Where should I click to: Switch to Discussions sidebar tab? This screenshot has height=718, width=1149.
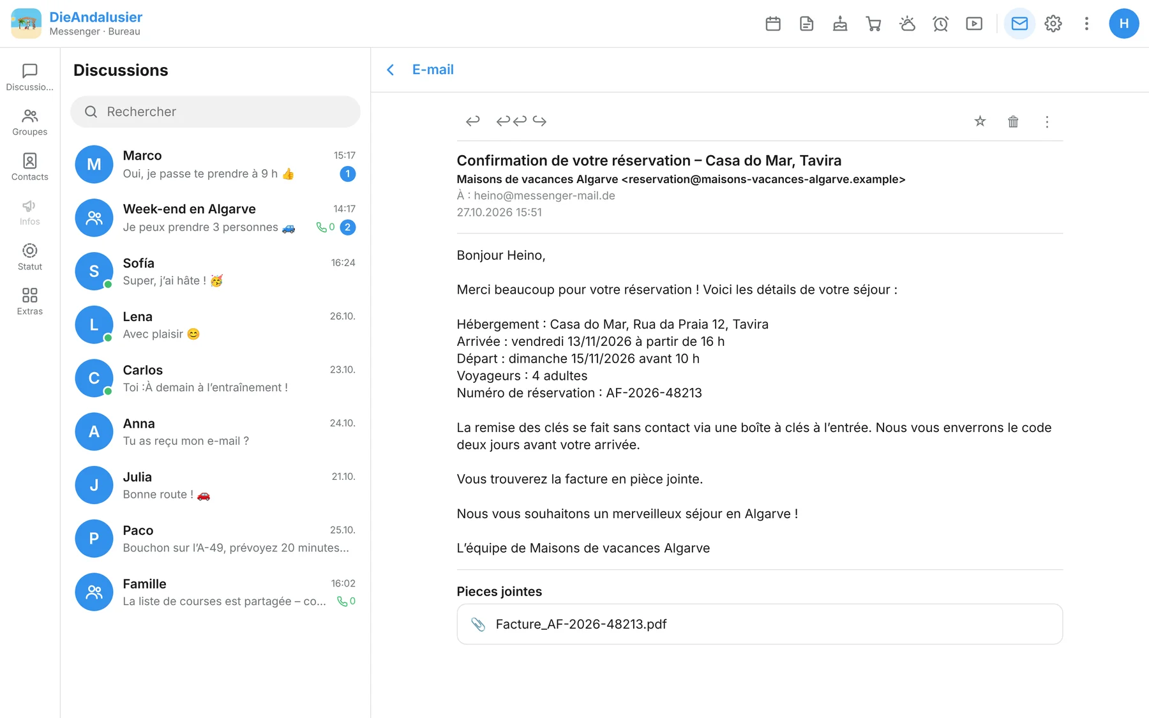point(30,77)
